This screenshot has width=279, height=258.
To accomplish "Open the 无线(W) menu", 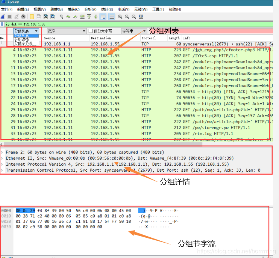I will point(141,9).
